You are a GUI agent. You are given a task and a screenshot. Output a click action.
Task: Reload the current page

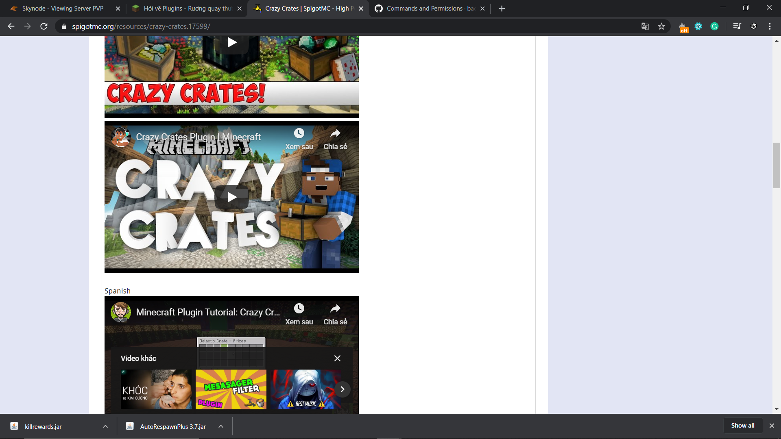[44, 26]
